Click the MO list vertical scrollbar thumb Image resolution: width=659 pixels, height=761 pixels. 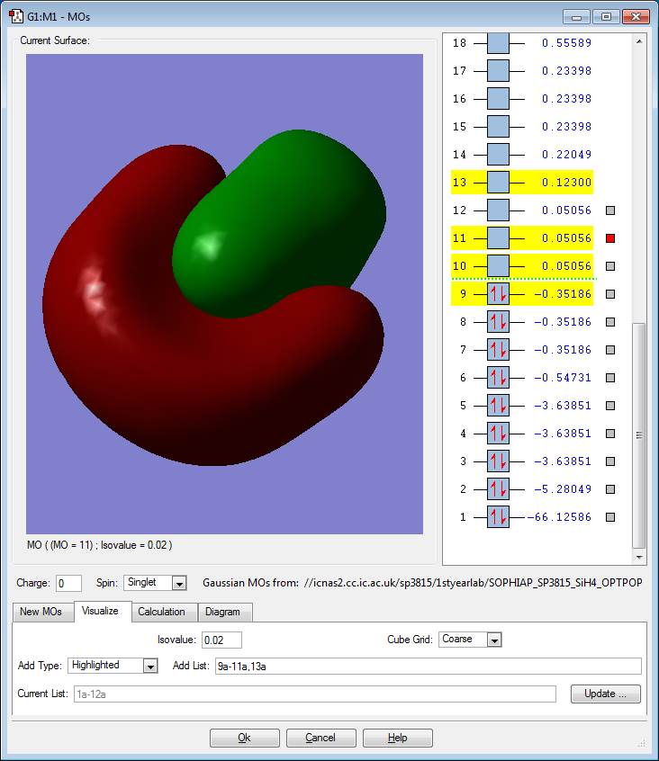tap(639, 435)
